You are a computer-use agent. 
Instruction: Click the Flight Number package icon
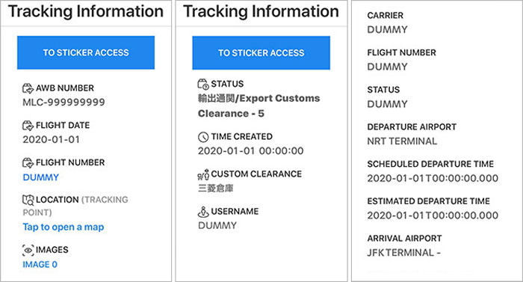[x=28, y=162]
